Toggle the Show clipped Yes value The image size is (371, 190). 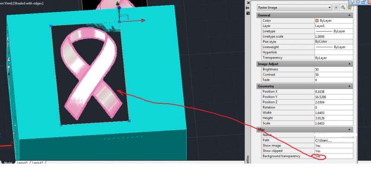(x=333, y=151)
